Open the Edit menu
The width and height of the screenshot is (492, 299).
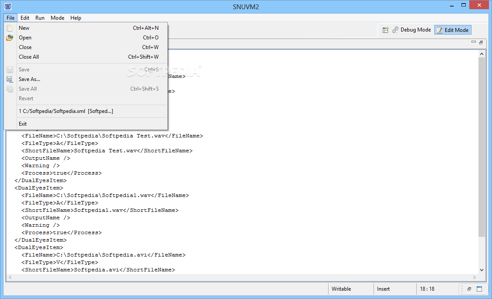click(25, 18)
